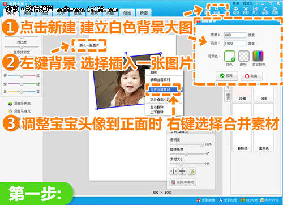Select the 黑白色 effect thumbnail
The width and height of the screenshot is (283, 205).
264,141
